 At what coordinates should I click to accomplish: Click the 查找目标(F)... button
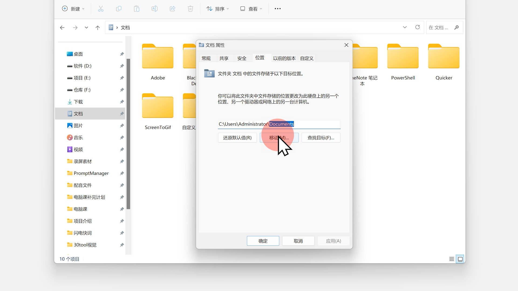321,138
